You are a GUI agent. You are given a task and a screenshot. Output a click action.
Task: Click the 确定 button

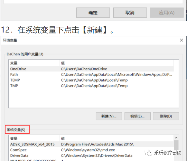[x=93, y=13]
